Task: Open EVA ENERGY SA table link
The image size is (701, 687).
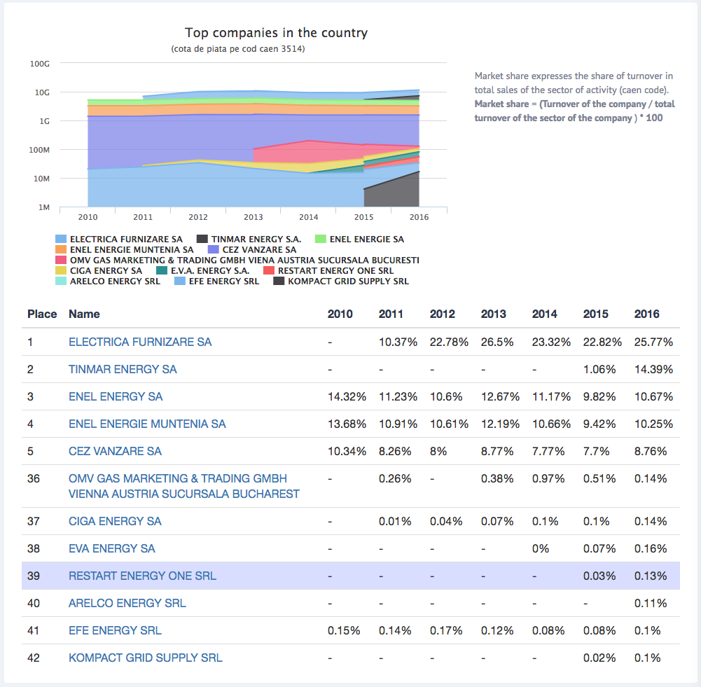Action: [112, 548]
